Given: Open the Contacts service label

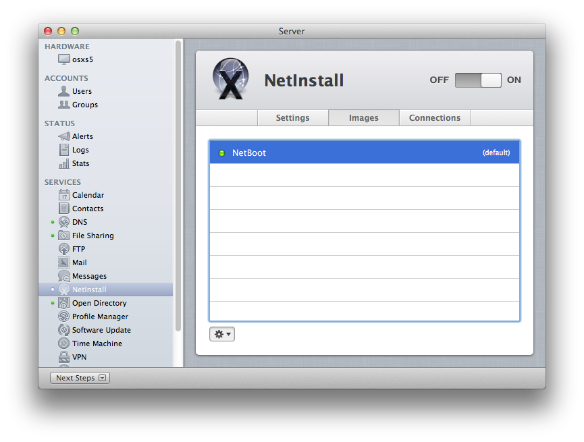Looking at the screenshot, I should point(88,209).
